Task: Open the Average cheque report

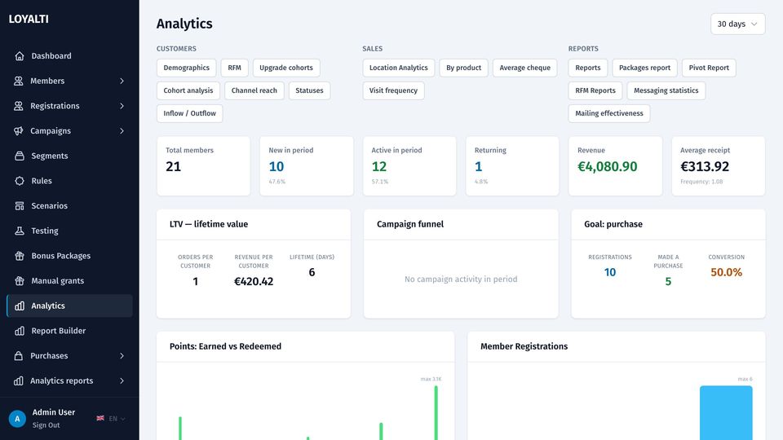Action: click(524, 68)
